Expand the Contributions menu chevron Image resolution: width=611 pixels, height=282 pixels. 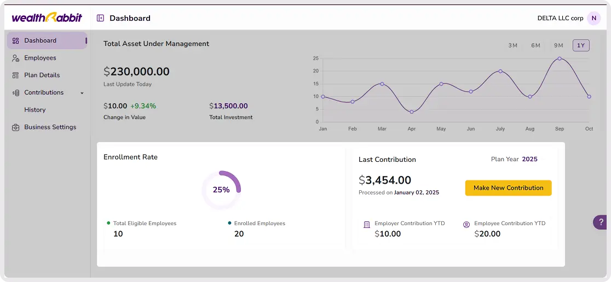(x=82, y=93)
